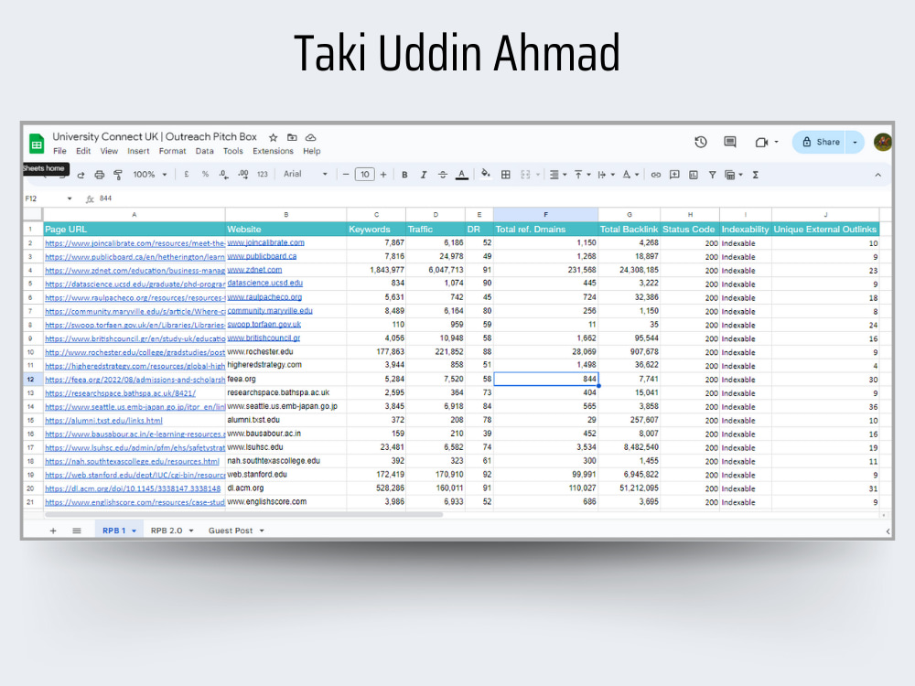
Task: Insert a link
Action: pyautogui.click(x=656, y=175)
